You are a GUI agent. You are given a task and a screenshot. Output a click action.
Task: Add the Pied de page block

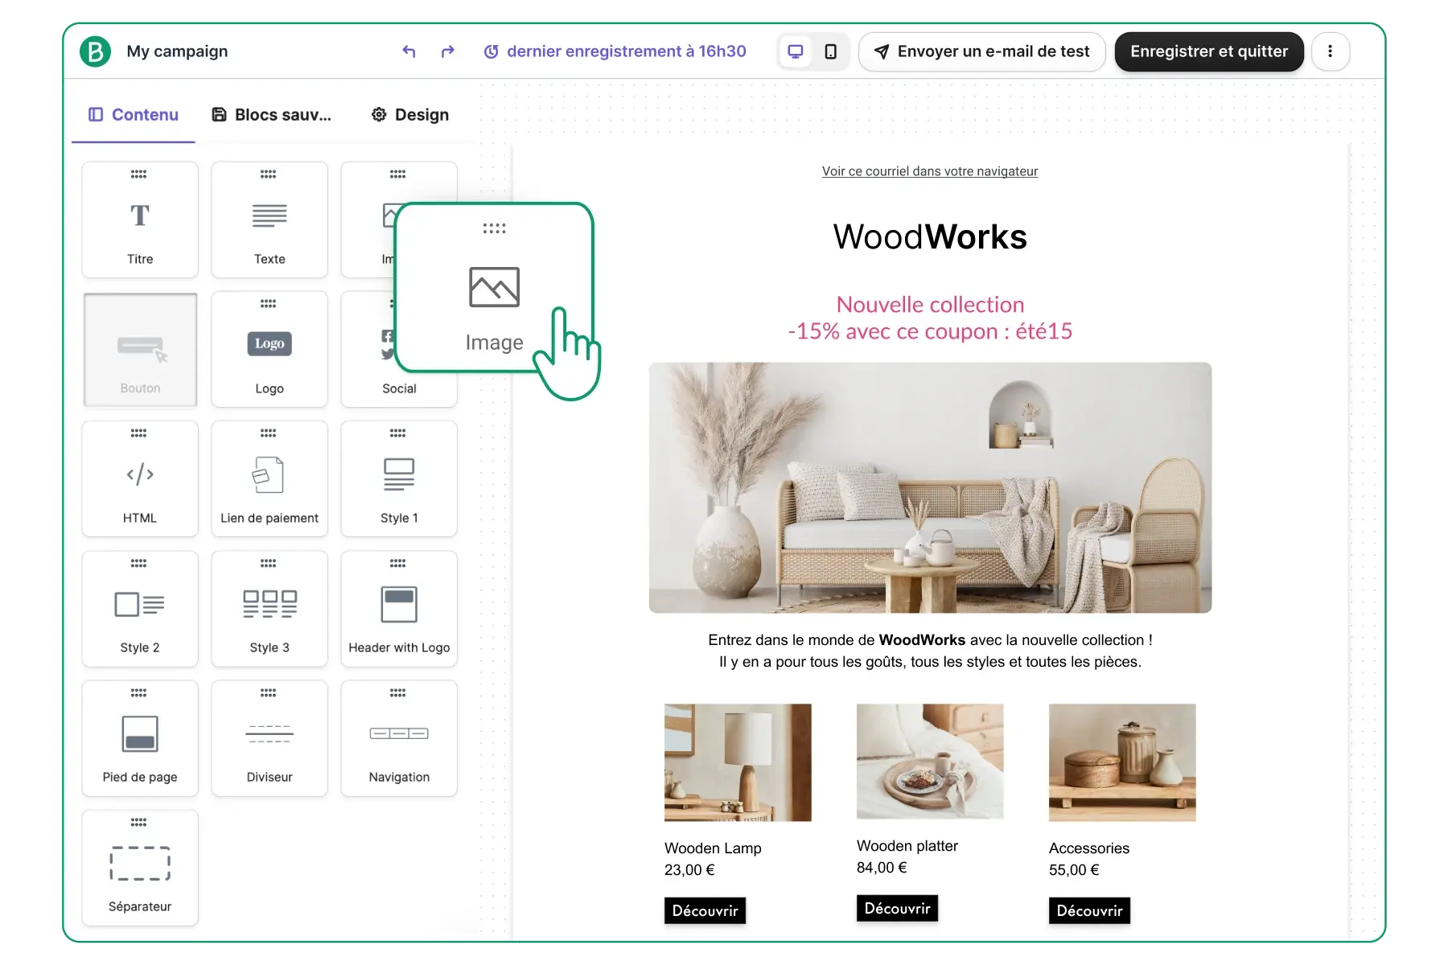140,738
